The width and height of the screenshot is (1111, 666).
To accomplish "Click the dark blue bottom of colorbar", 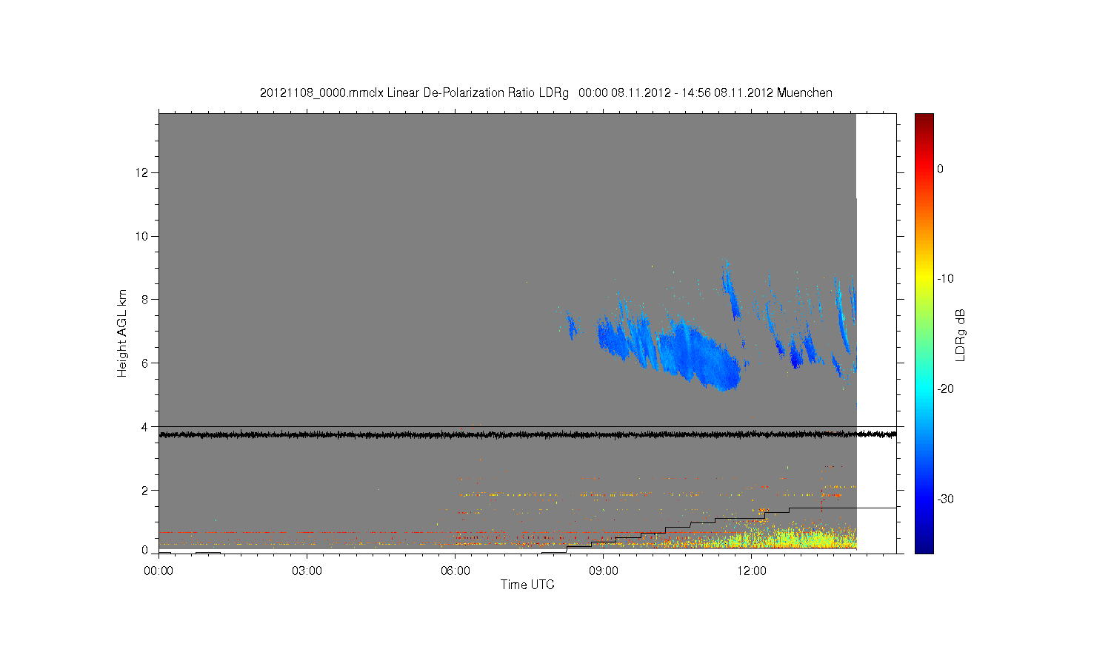I will (924, 548).
